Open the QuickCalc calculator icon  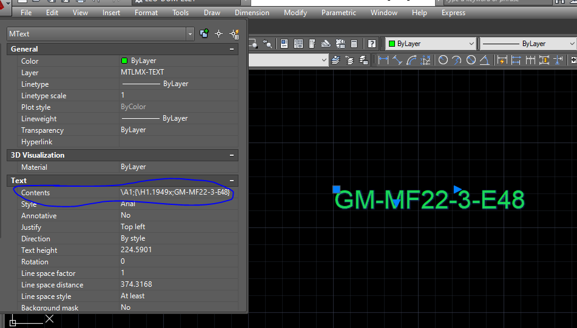(354, 44)
